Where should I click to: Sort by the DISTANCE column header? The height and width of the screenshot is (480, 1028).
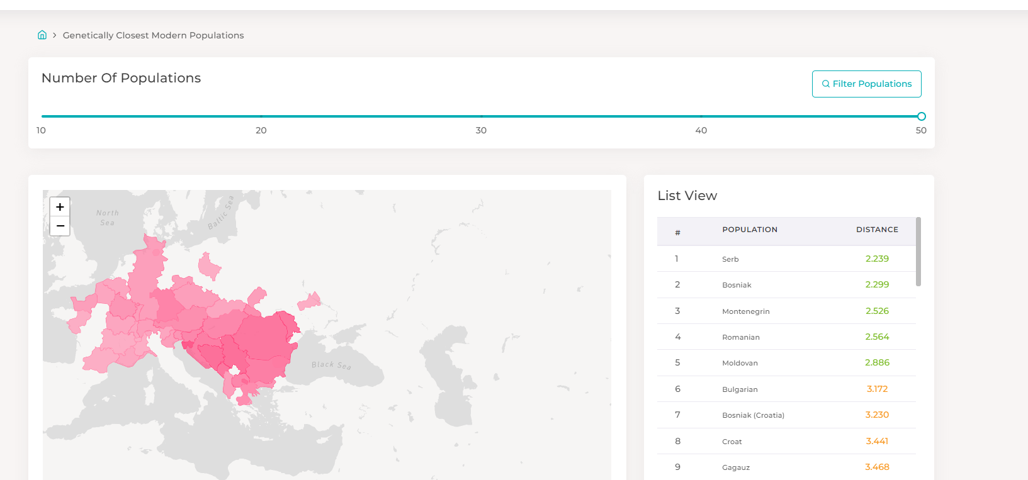[877, 230]
